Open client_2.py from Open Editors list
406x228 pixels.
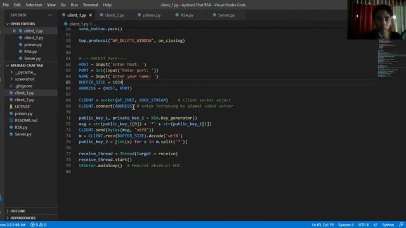34,38
